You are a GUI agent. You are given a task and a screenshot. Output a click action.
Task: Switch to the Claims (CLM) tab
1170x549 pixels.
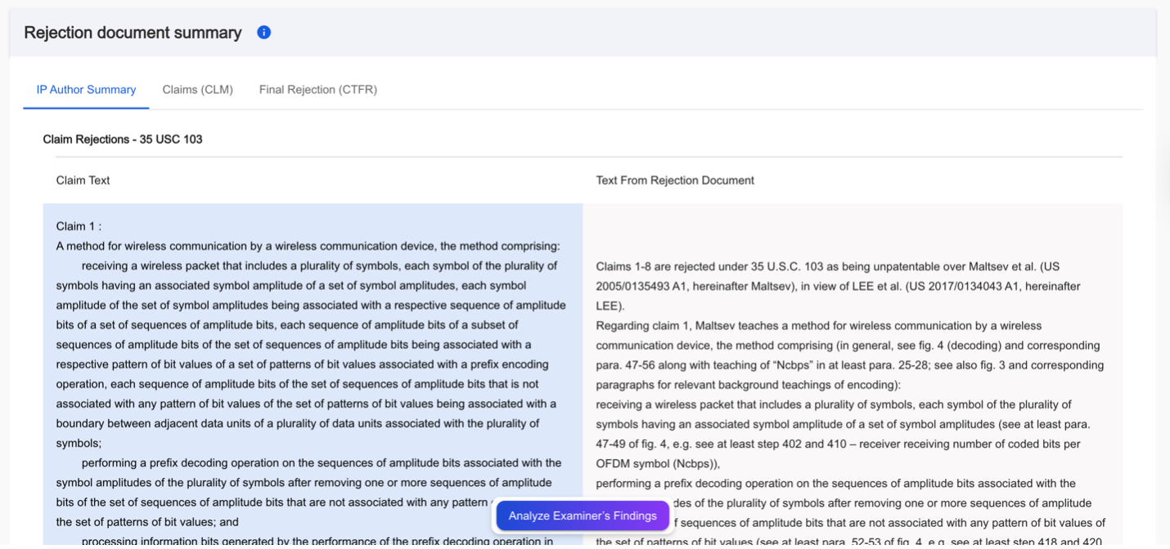[x=197, y=90]
